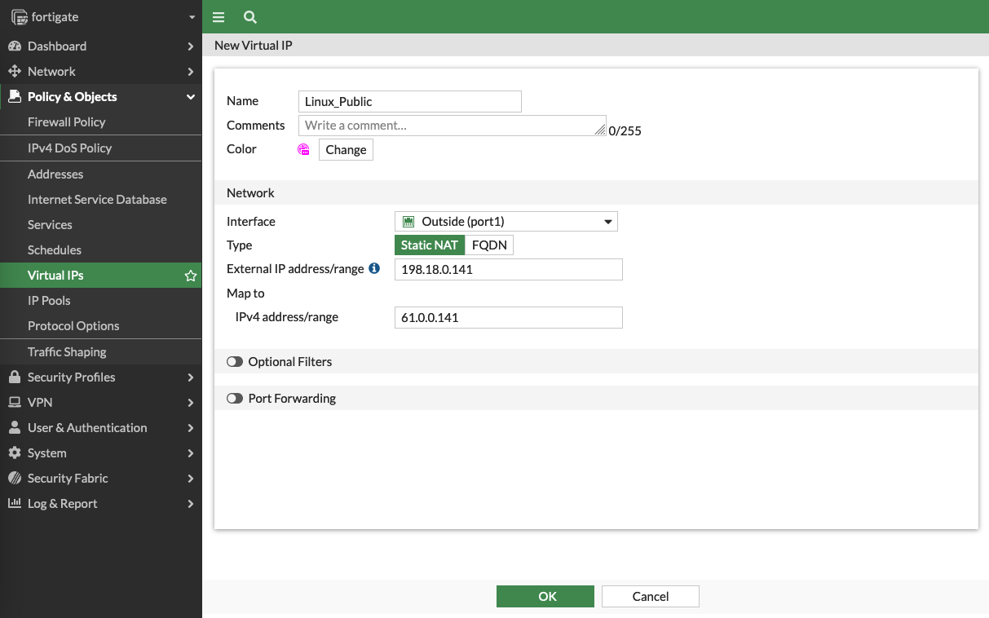Image resolution: width=989 pixels, height=618 pixels.
Task: Click the favorite star icon next to Virtual IPs
Action: (x=191, y=276)
